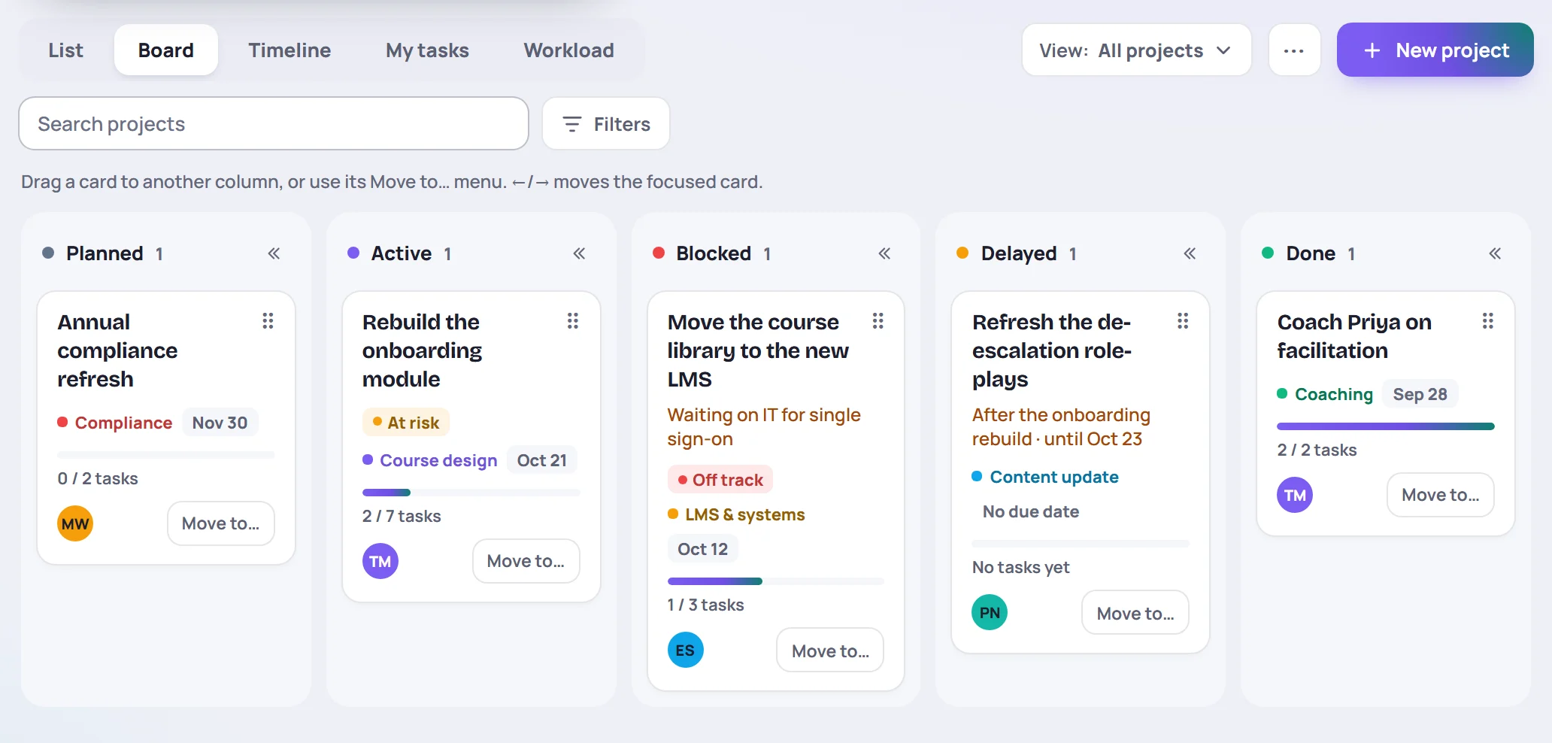Collapse the Delayed column

click(x=1190, y=253)
